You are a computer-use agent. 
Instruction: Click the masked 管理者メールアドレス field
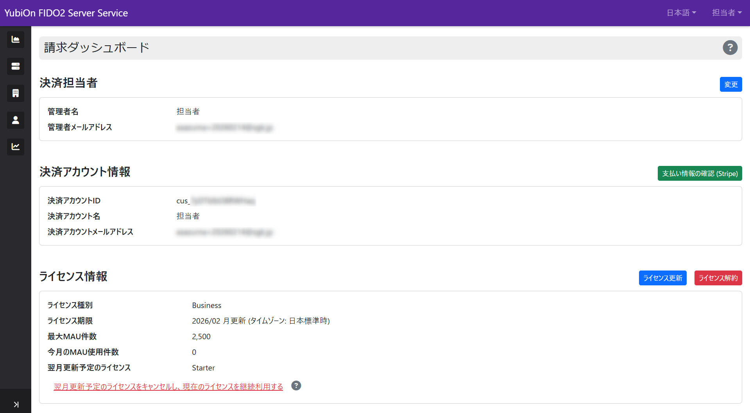click(225, 127)
